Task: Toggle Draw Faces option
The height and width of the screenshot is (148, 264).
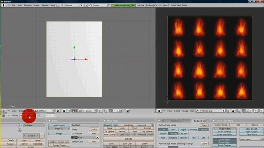Action: pos(224,140)
